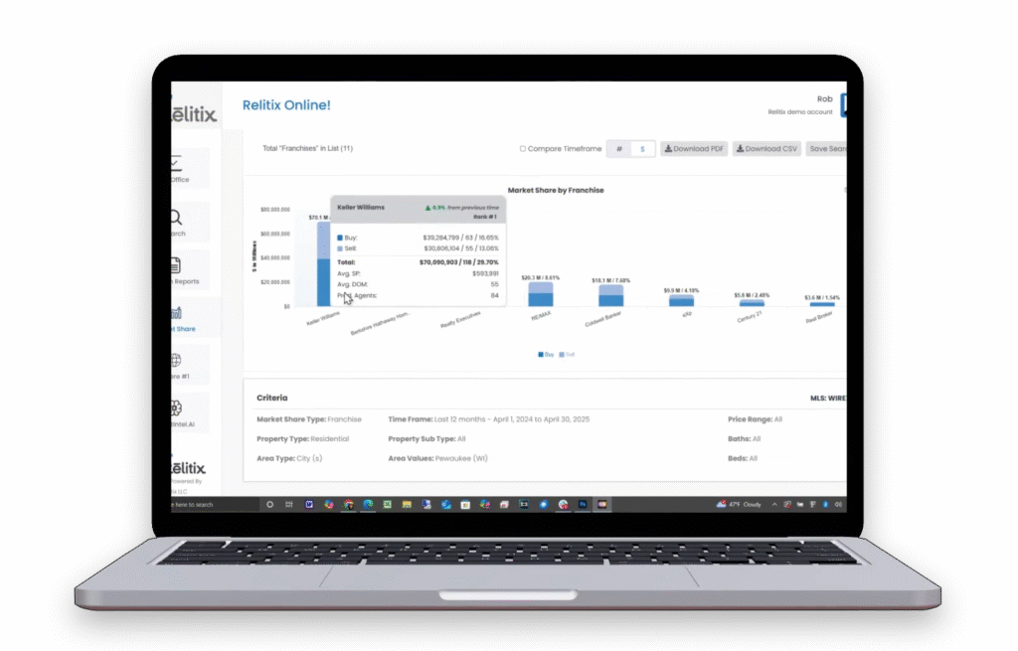Click the Time Frame: Last 12 months text

coord(489,419)
